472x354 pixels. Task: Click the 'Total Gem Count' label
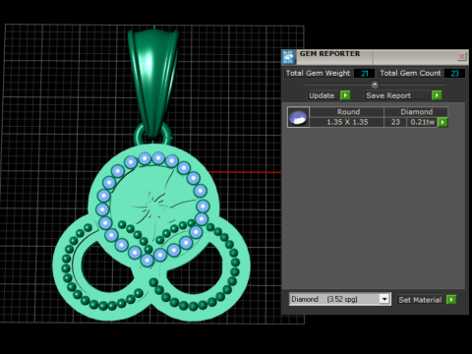[x=410, y=73]
